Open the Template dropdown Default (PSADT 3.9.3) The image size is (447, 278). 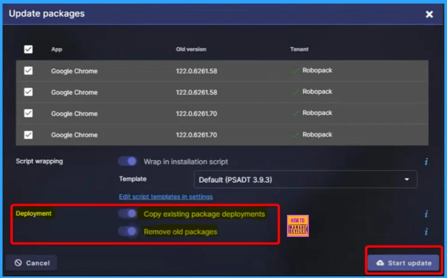point(305,179)
